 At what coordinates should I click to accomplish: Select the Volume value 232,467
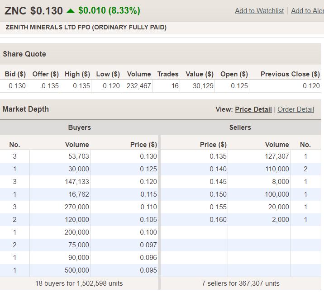coord(138,86)
